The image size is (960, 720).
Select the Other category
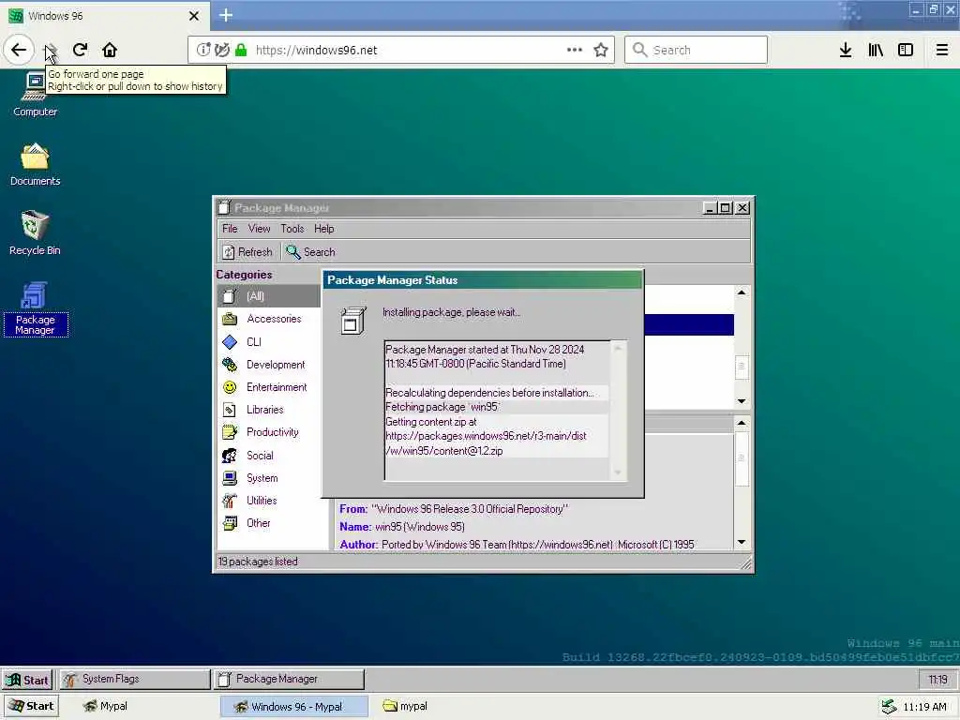(269, 523)
